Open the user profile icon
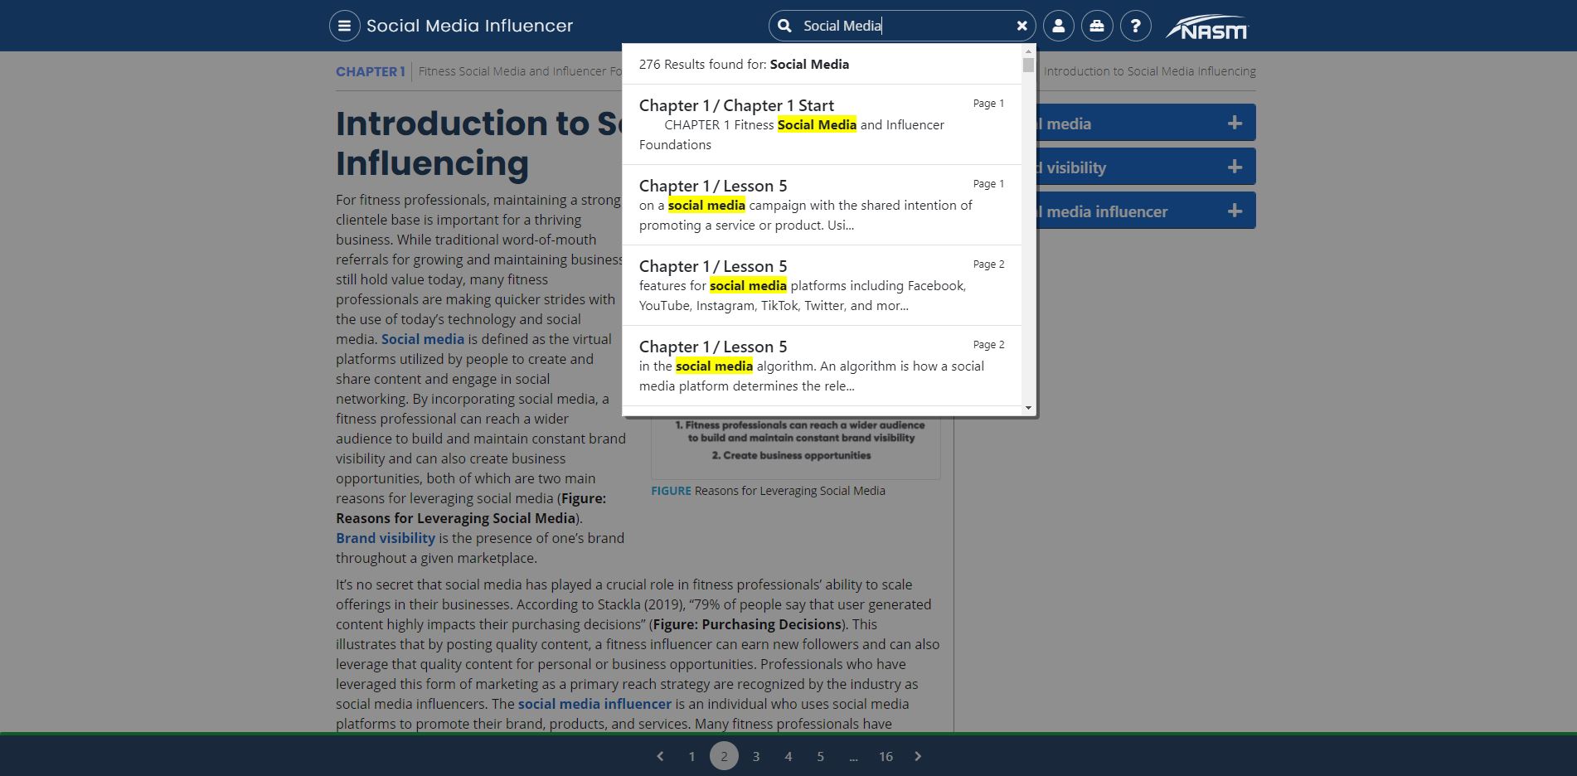Image resolution: width=1577 pixels, height=776 pixels. tap(1059, 26)
